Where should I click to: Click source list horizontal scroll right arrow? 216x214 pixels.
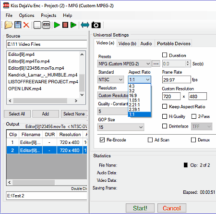coord(76,101)
